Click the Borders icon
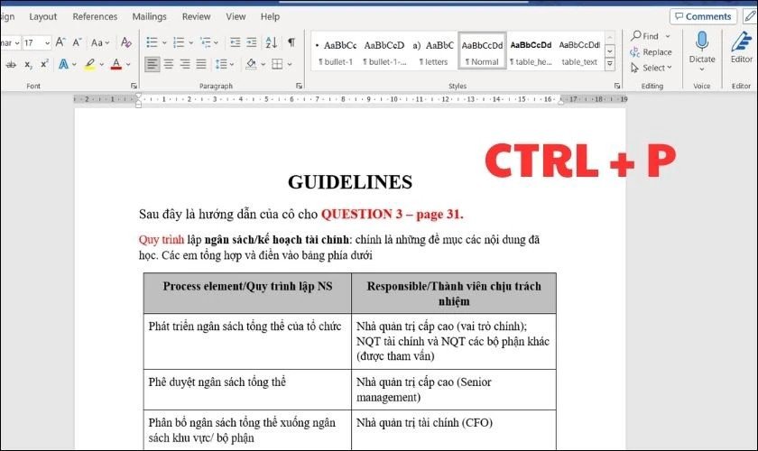Image resolution: width=758 pixels, height=451 pixels. pos(277,64)
